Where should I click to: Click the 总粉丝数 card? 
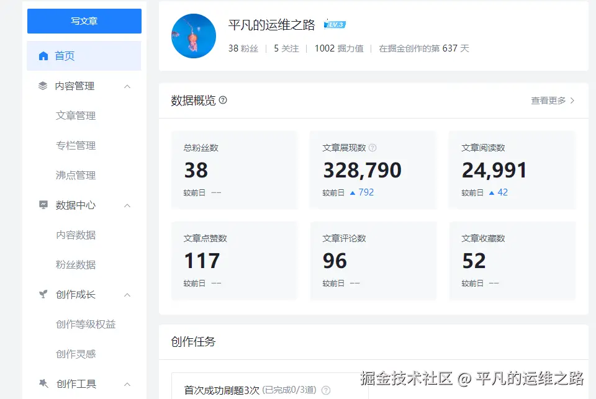tap(235, 170)
